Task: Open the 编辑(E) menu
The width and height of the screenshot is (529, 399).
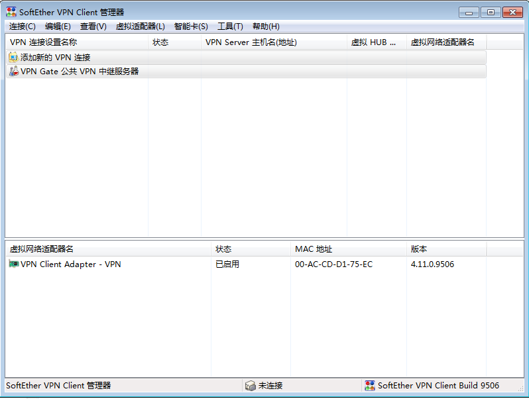Action: (x=58, y=27)
